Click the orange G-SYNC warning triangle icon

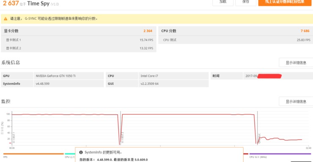(5, 19)
